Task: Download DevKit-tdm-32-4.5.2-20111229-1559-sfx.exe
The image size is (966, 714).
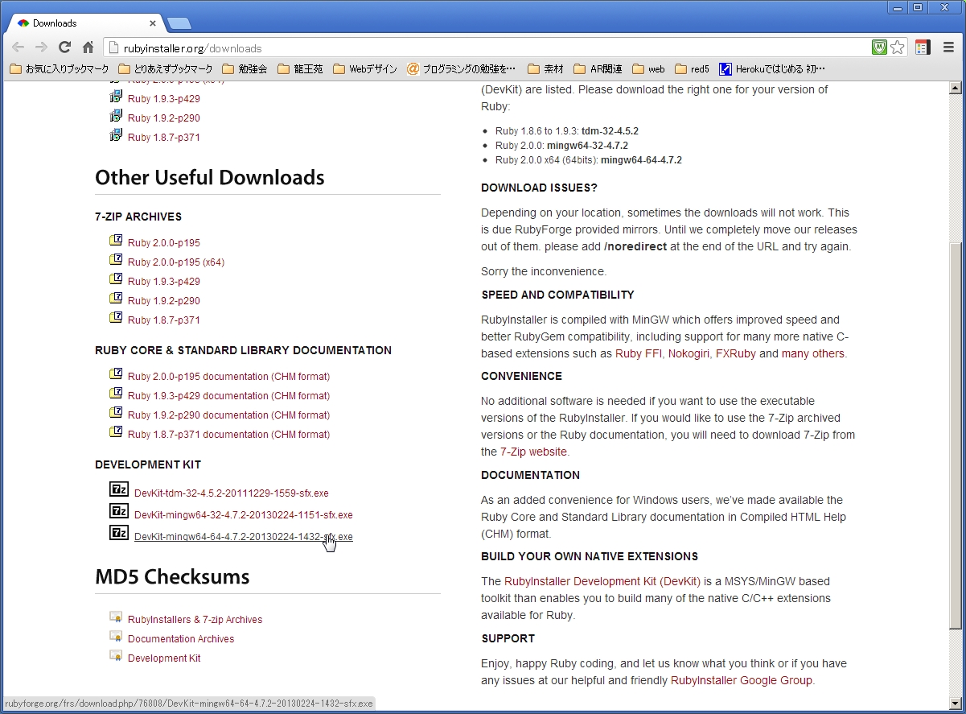Action: pos(232,493)
